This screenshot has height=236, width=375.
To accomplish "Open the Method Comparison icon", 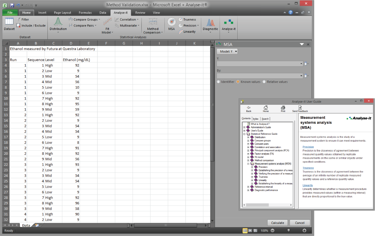I will (x=153, y=22).
